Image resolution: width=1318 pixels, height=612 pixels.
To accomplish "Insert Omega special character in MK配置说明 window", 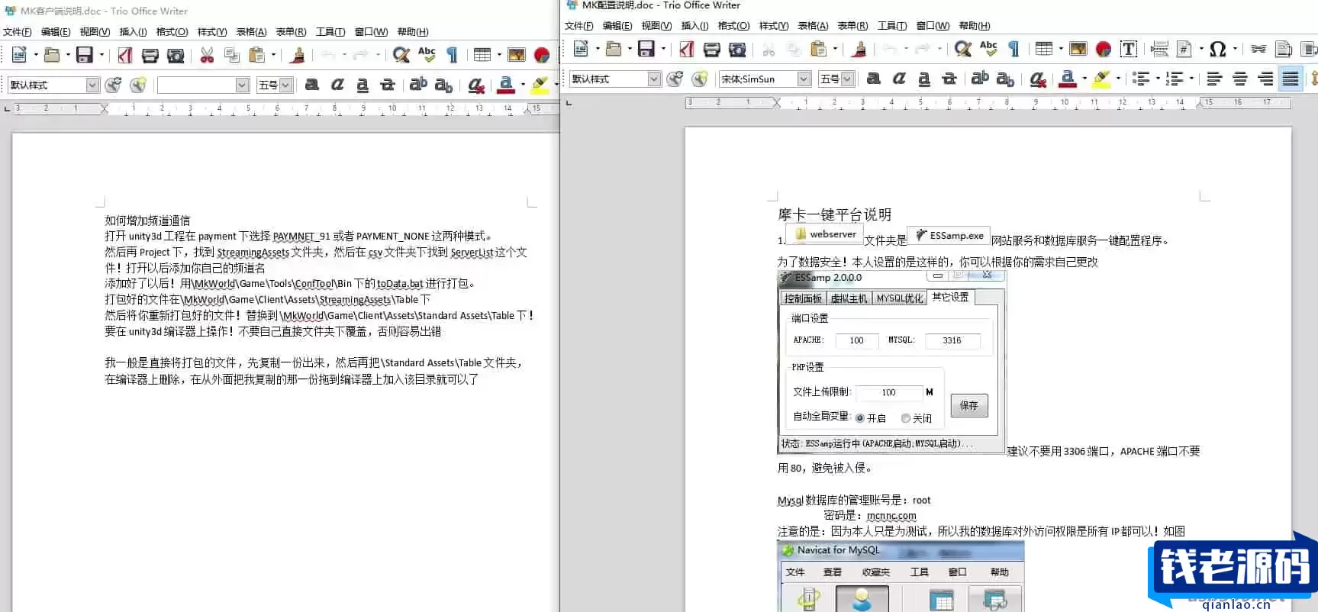I will click(x=1218, y=49).
